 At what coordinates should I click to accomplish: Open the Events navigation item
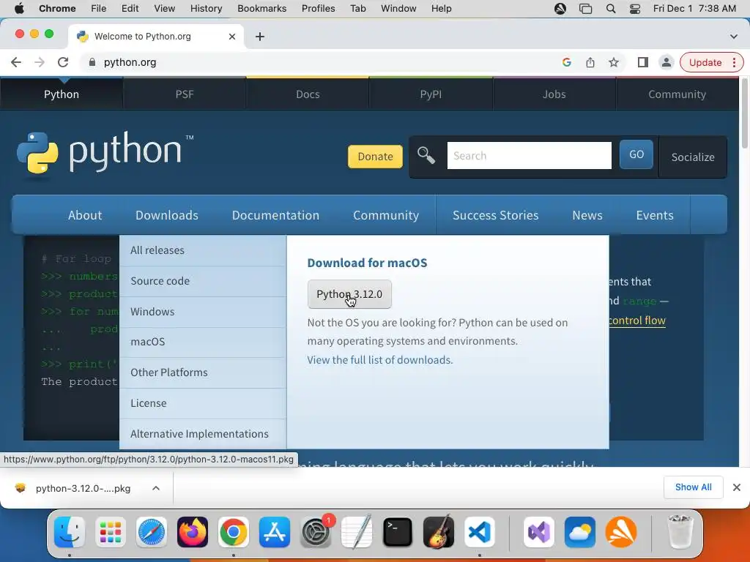pos(655,215)
